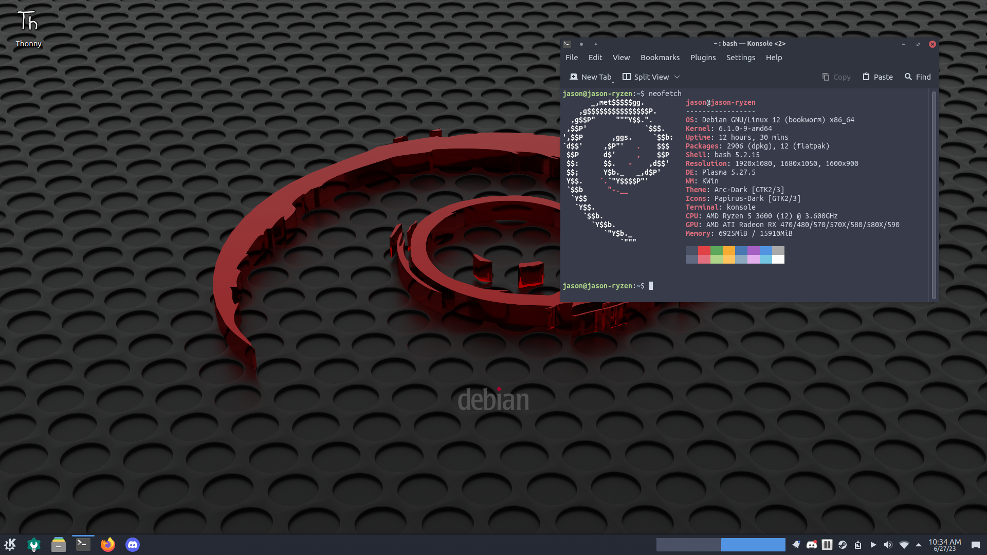Switch to the first virtual desktop in pager
The image size is (987, 555).
point(688,545)
